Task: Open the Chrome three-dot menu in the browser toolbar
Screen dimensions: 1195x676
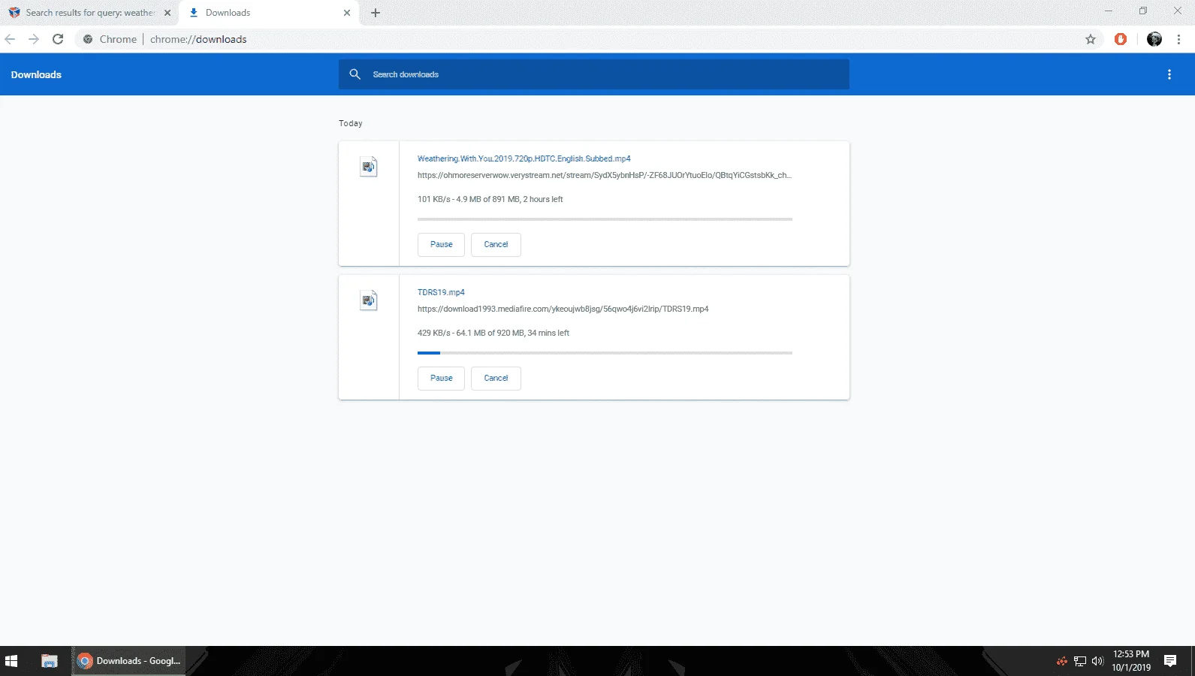Action: coord(1178,39)
